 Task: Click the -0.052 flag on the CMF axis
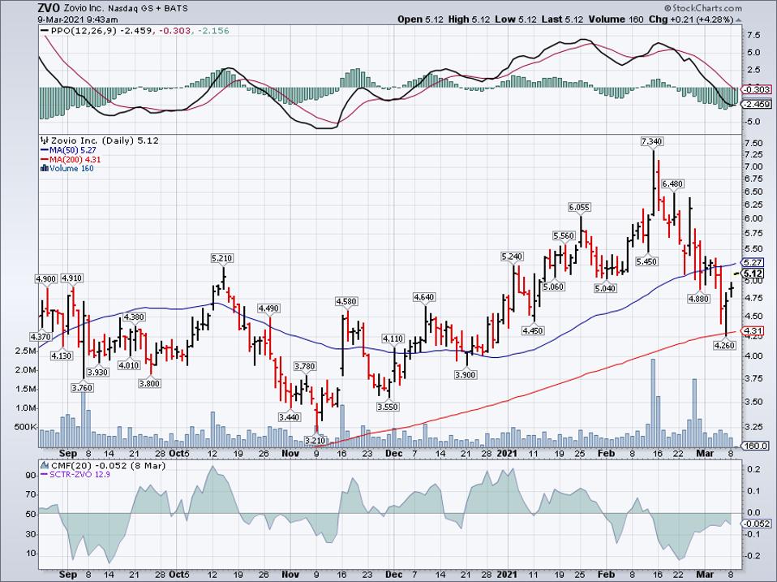(756, 524)
